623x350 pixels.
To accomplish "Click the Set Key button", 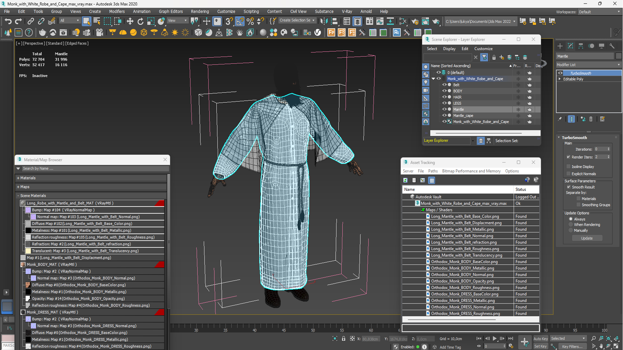I will 540,346.
